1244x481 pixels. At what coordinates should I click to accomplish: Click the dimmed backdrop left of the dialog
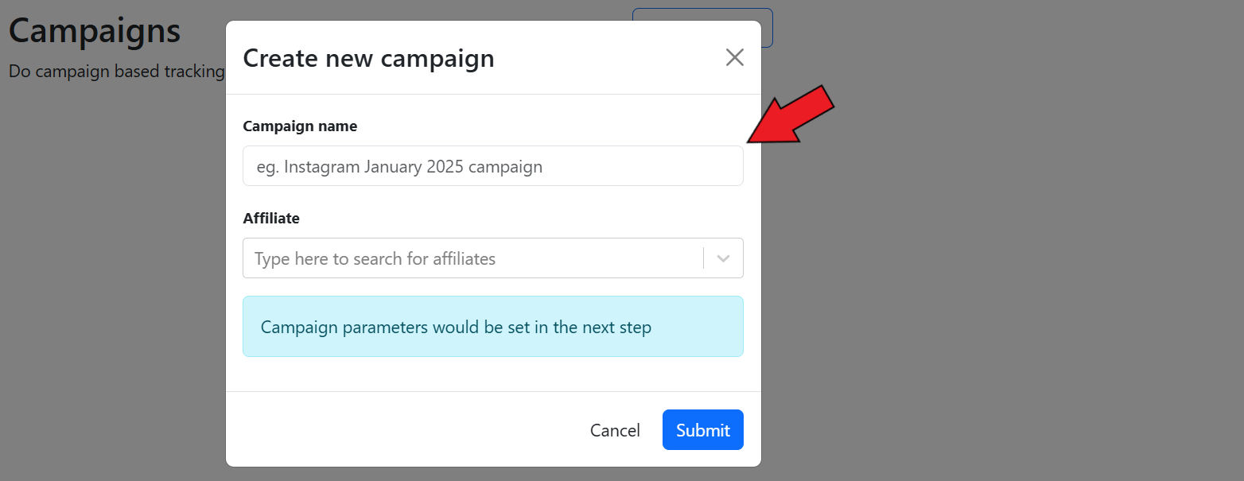coord(111,278)
